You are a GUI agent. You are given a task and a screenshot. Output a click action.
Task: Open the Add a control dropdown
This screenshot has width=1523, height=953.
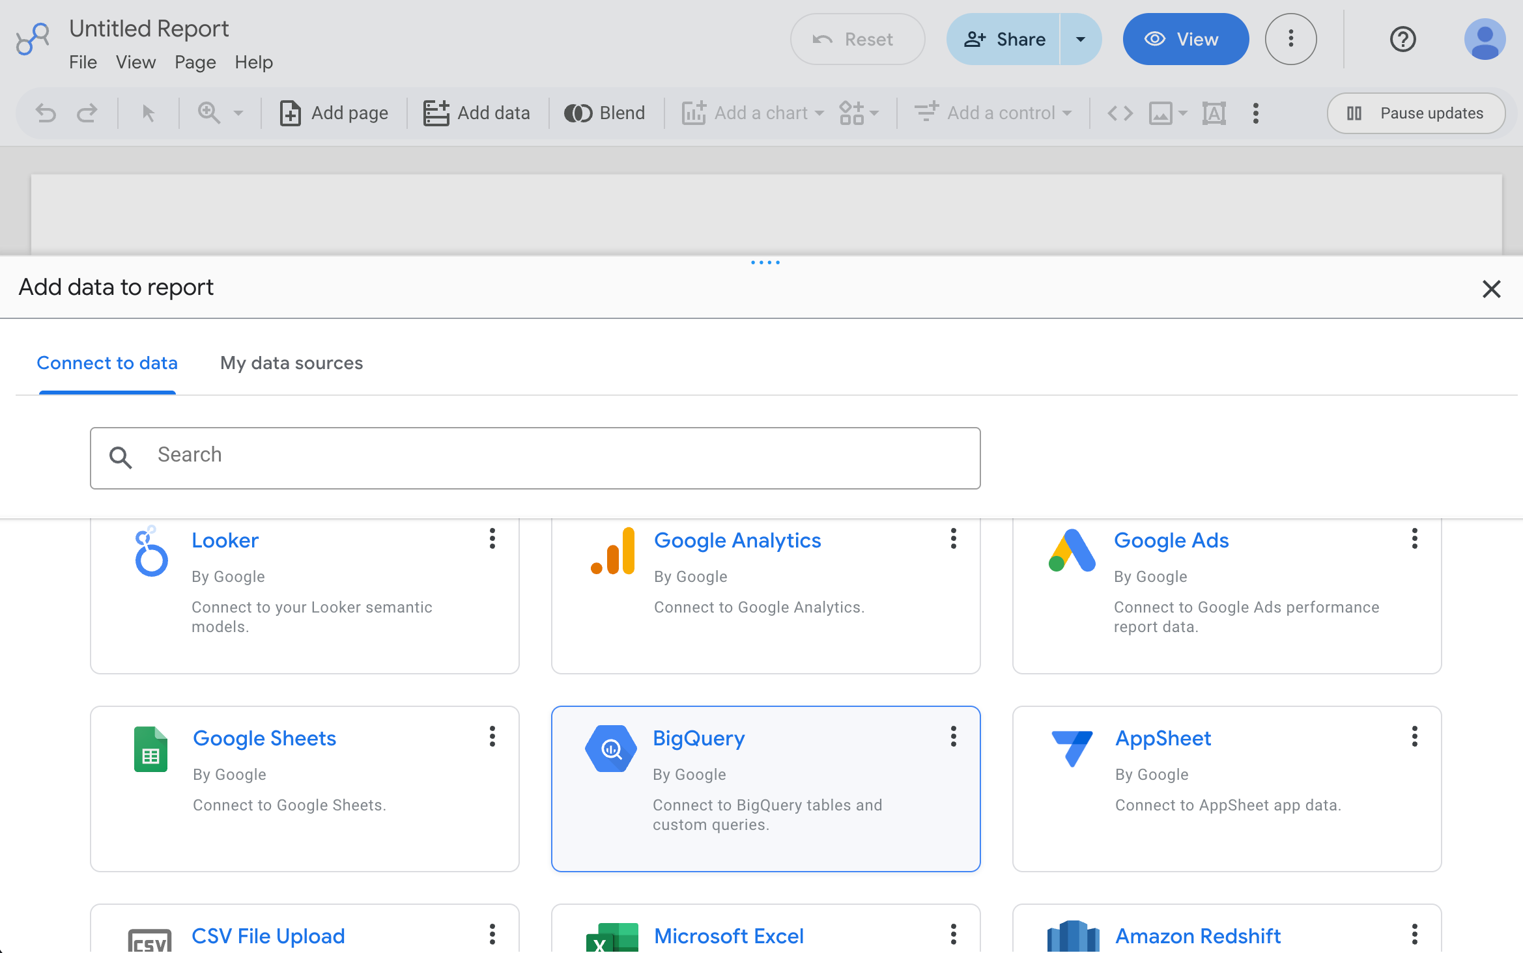993,113
